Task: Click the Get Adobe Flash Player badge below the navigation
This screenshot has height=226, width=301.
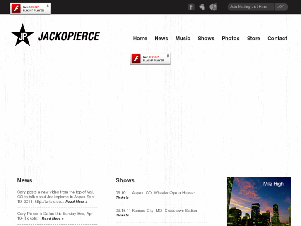Action: coord(150,58)
